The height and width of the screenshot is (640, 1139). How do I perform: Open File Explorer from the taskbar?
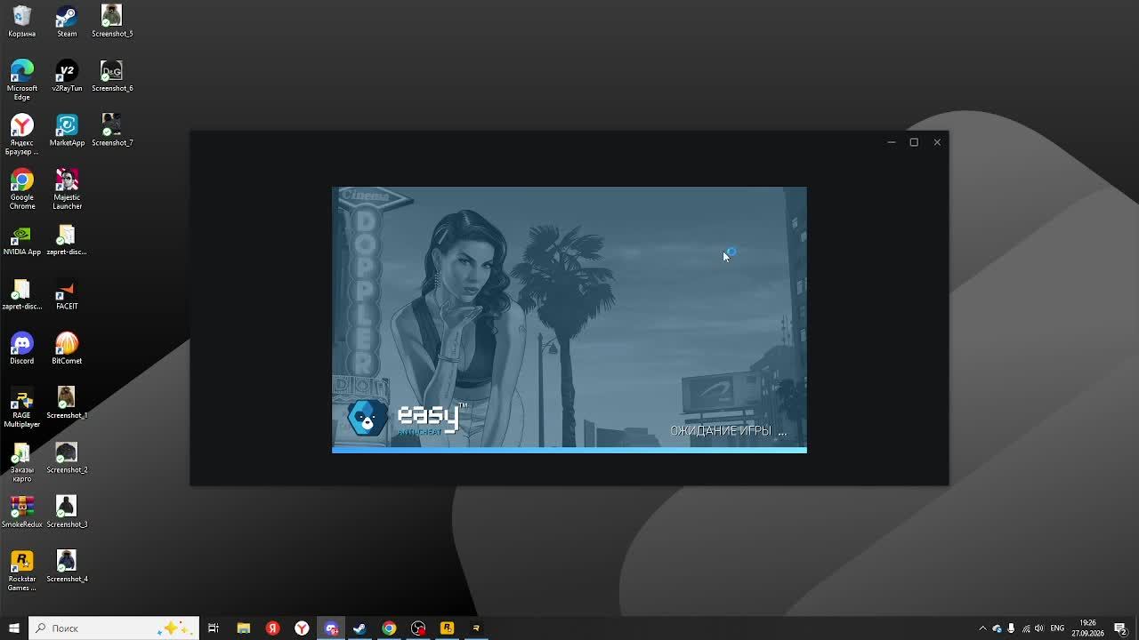click(243, 628)
